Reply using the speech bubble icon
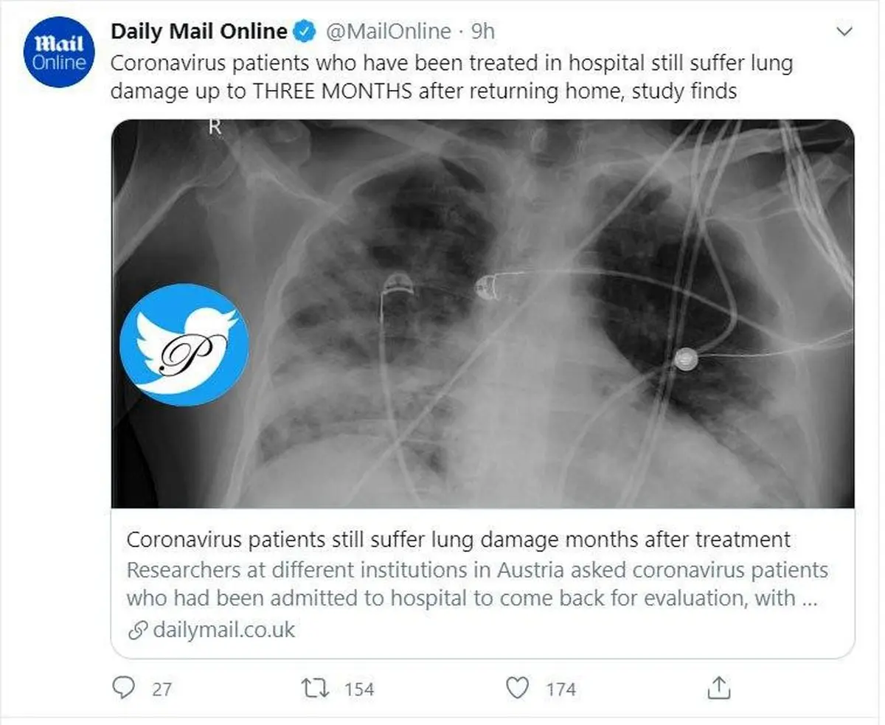 [122, 688]
